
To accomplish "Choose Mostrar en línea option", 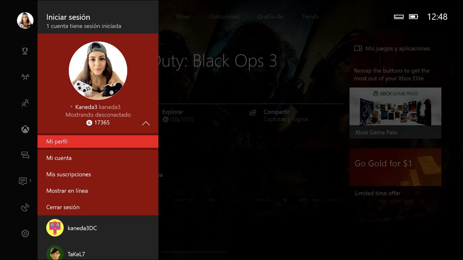I will click(98, 191).
